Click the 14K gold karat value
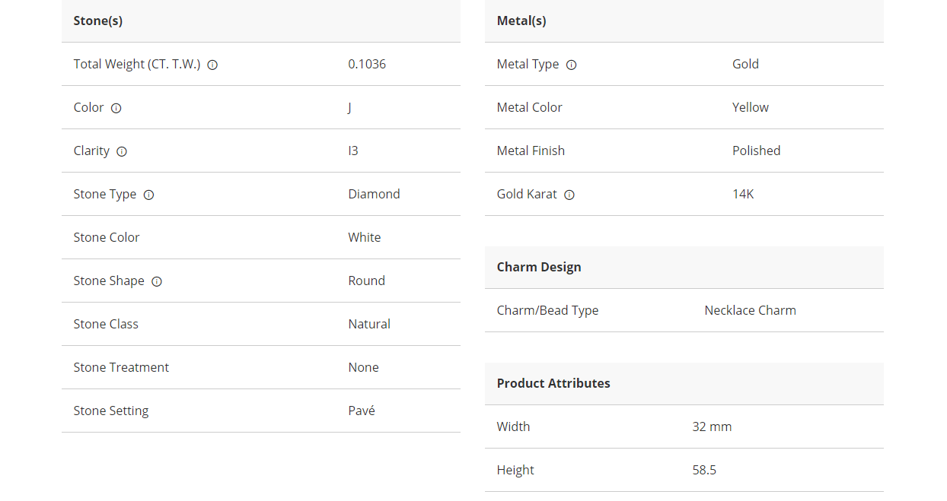The image size is (947, 501). (x=743, y=195)
